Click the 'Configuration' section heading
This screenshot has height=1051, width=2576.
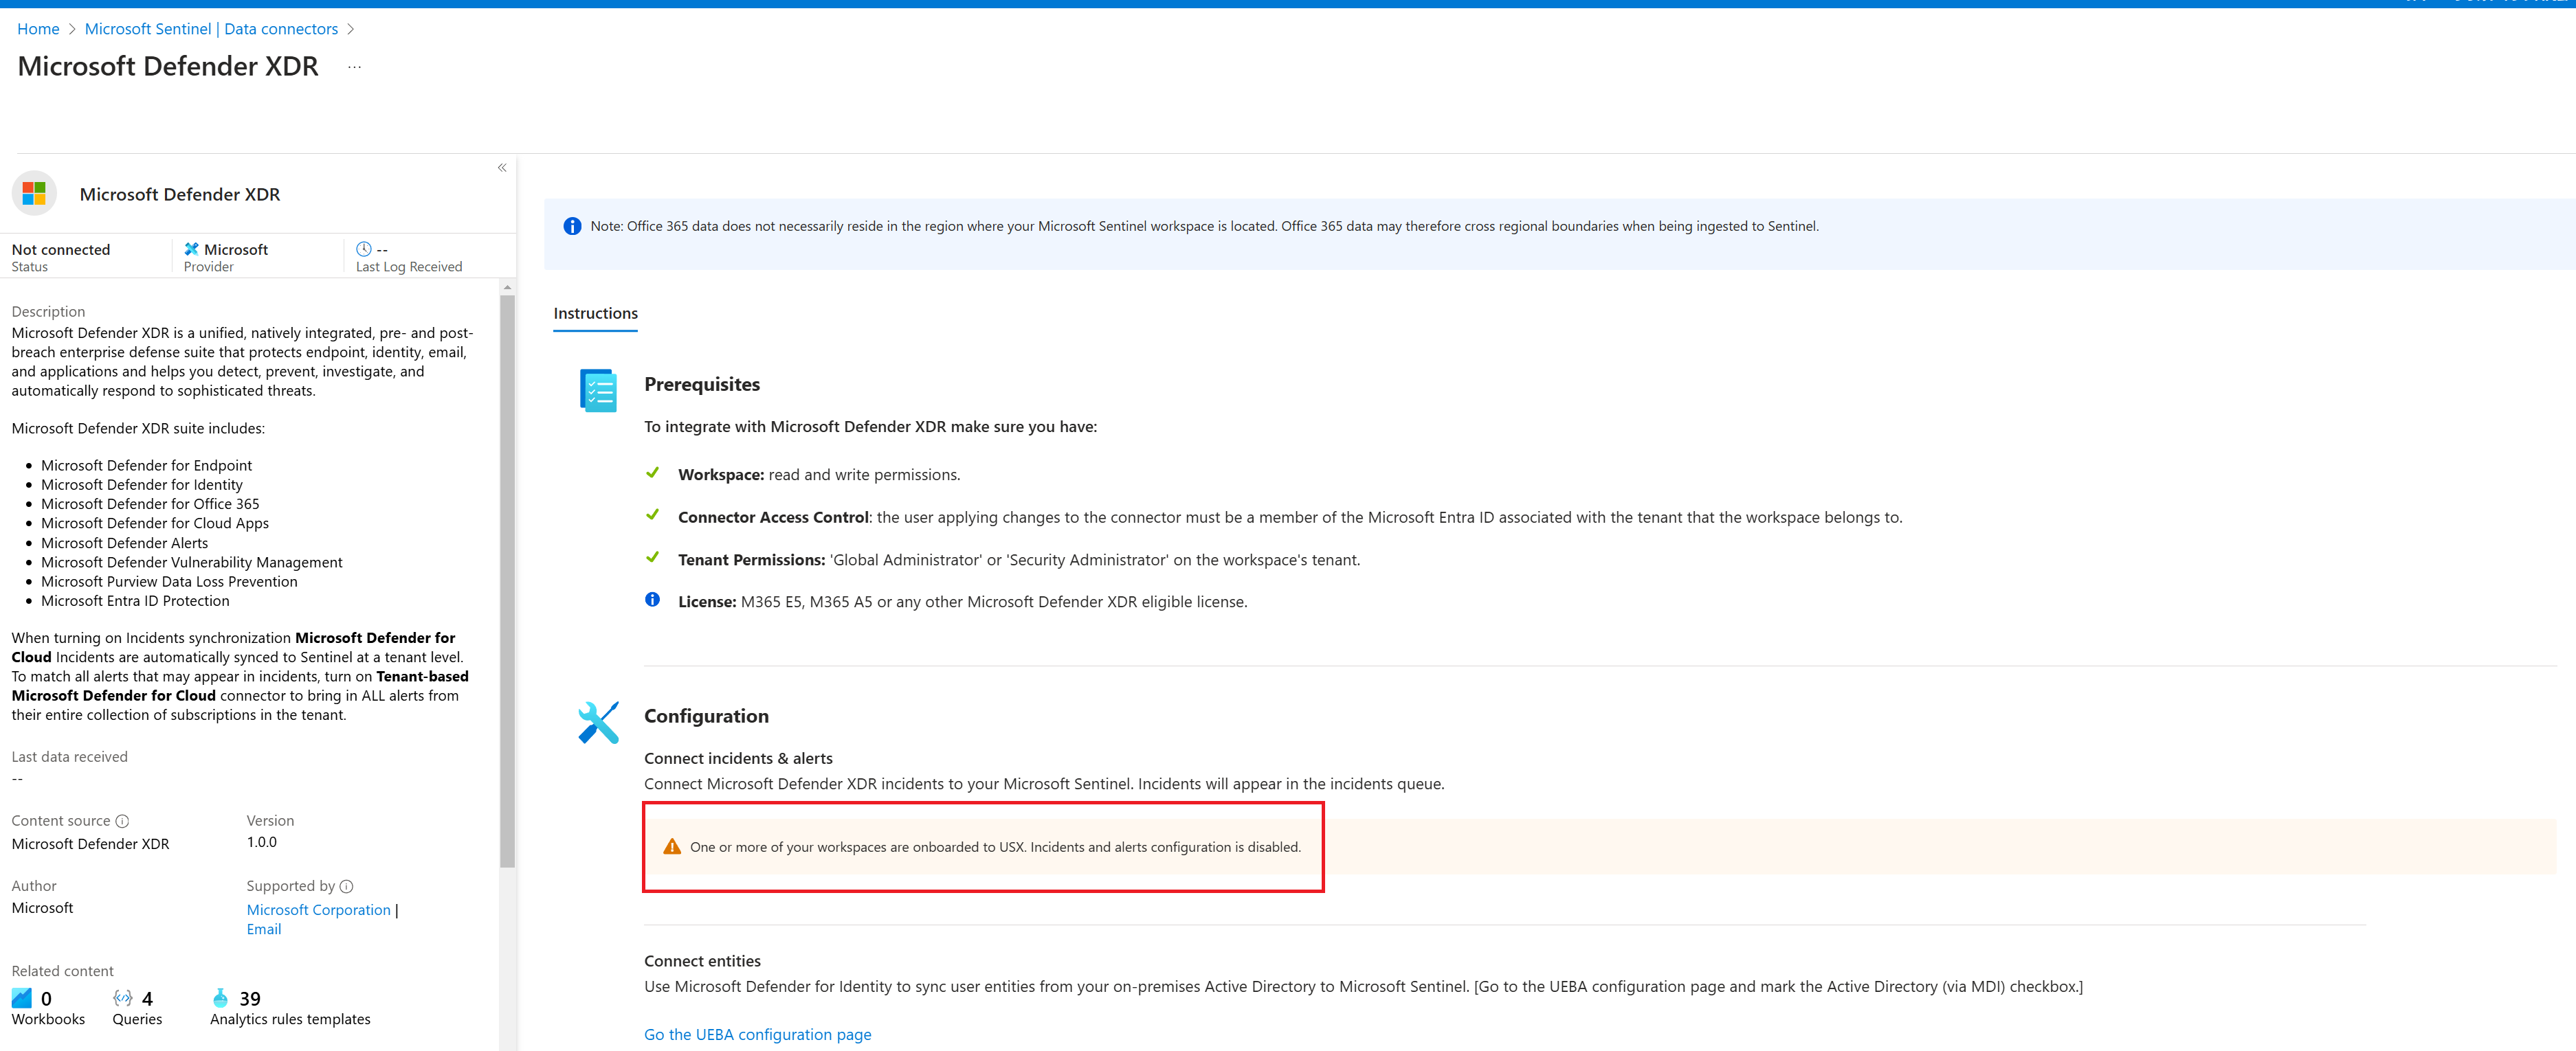coord(706,716)
